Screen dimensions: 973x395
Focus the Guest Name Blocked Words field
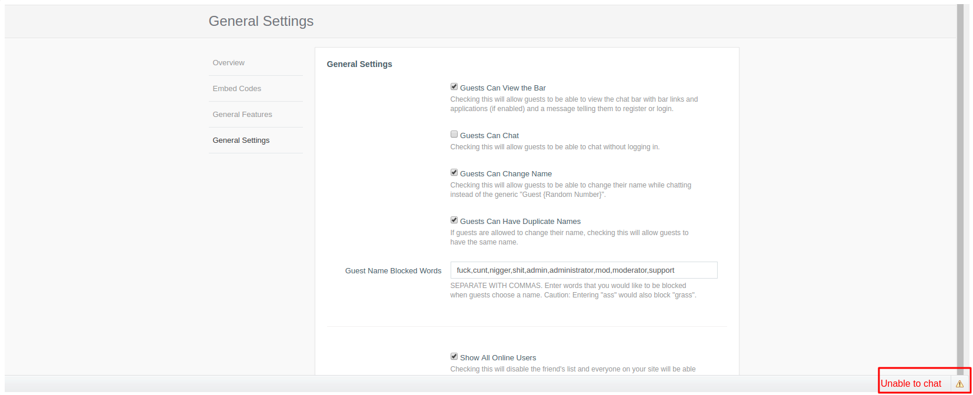coord(584,270)
